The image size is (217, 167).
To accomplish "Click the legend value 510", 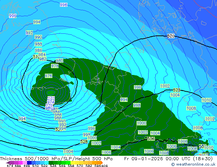I will tap(36, 166).
